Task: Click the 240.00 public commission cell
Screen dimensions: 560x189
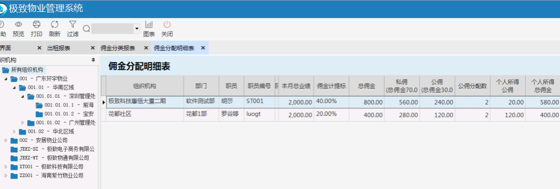Action: pyautogui.click(x=437, y=102)
